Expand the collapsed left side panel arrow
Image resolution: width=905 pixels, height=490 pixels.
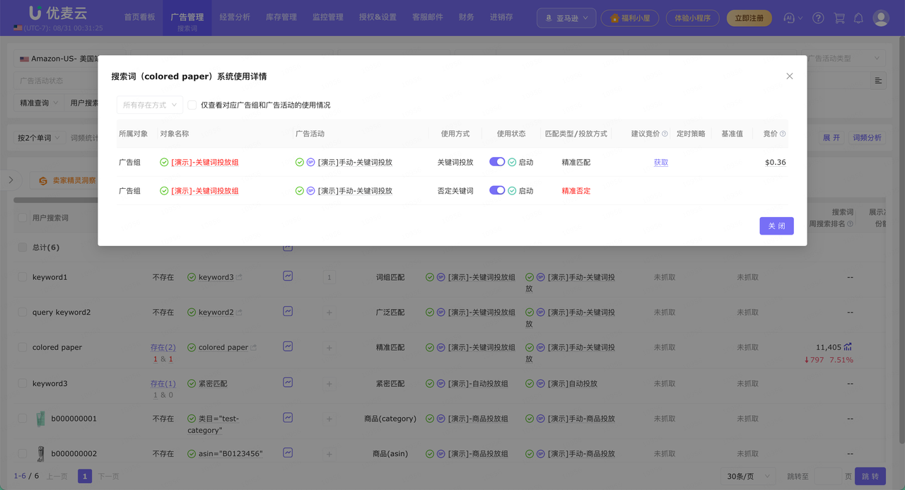click(11, 180)
